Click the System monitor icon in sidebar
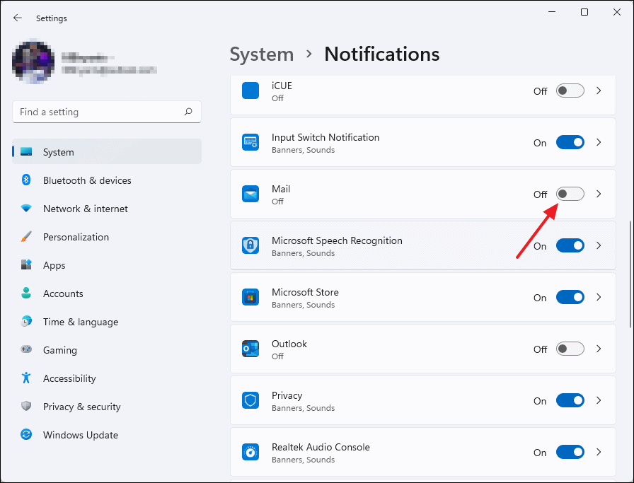634x483 pixels. point(26,152)
